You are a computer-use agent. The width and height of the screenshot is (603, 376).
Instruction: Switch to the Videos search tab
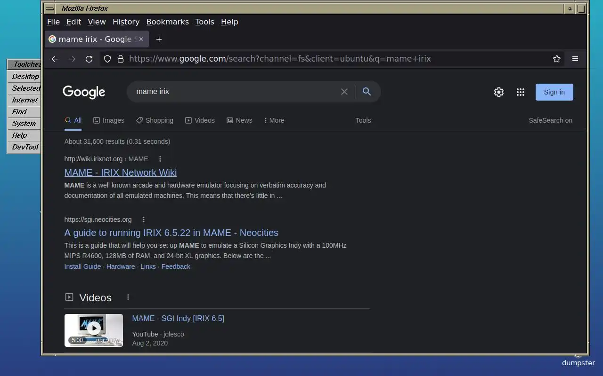(x=200, y=120)
